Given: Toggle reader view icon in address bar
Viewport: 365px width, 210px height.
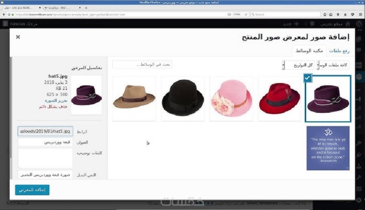Looking at the screenshot, I should pos(229,15).
